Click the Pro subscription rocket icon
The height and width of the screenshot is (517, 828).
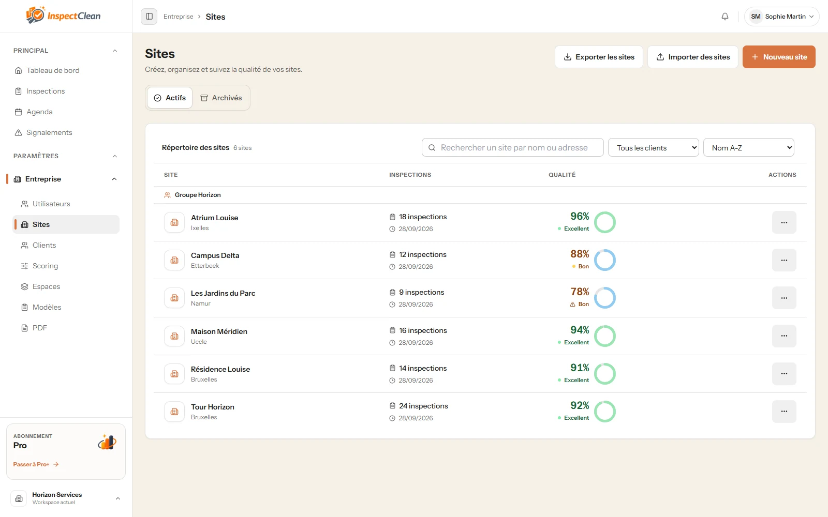pos(107,442)
